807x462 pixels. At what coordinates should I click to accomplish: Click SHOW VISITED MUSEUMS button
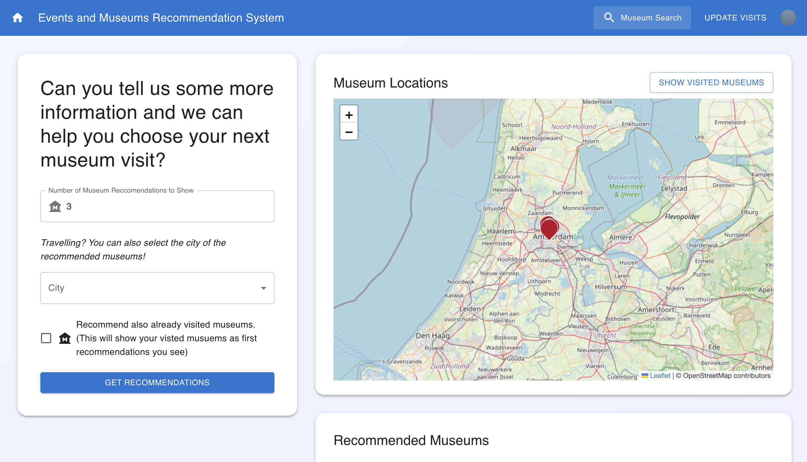[x=711, y=82]
